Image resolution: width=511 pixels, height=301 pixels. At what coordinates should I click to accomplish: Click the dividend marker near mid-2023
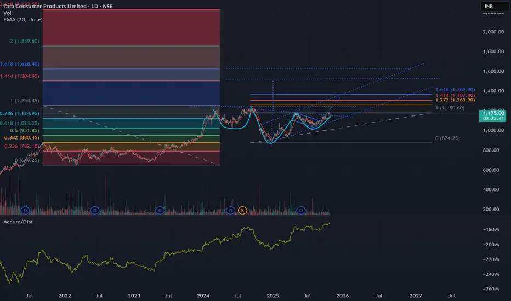160,211
